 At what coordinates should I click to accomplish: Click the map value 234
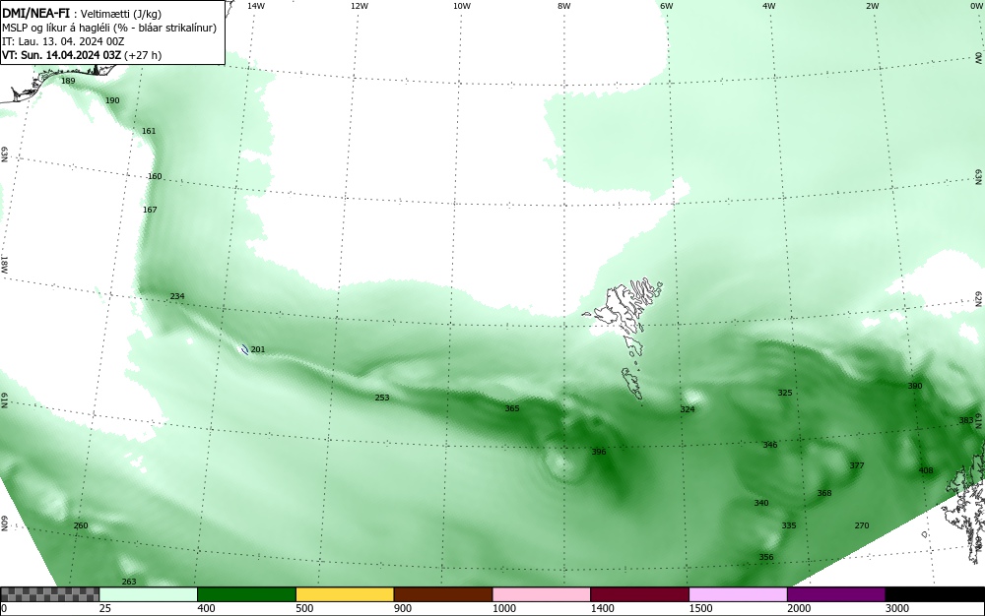point(177,296)
